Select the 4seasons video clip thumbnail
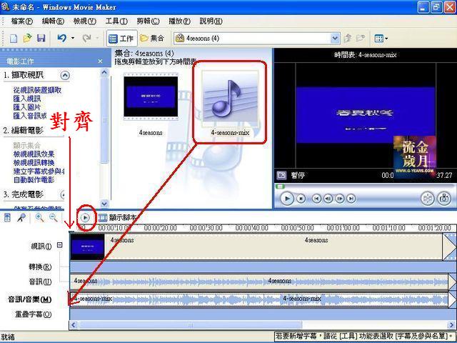Image resolution: width=457 pixels, height=343 pixels. tap(151, 96)
